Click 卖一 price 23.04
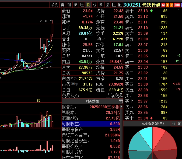Viewport: 182px width, 159px height. point(143,62)
